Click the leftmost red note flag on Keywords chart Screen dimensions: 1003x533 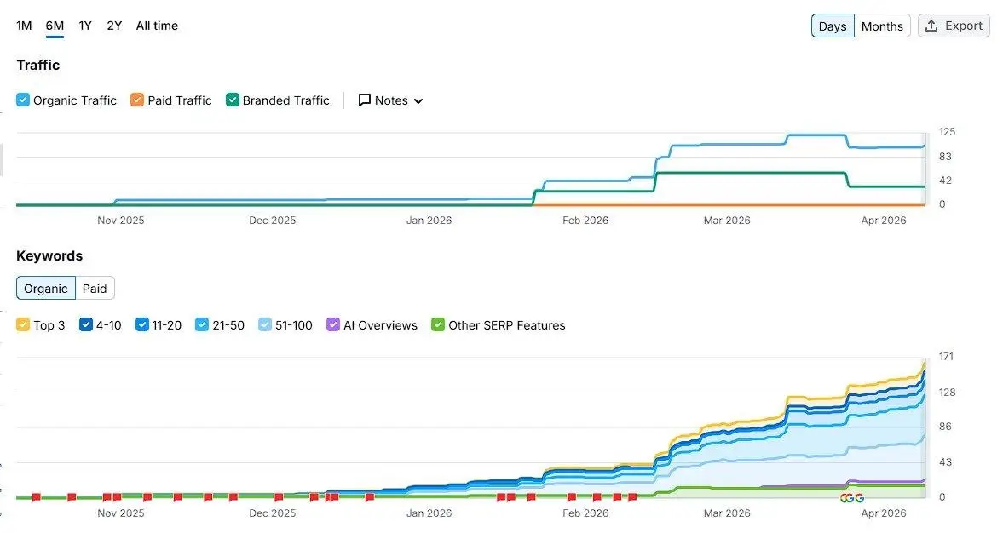[37, 496]
